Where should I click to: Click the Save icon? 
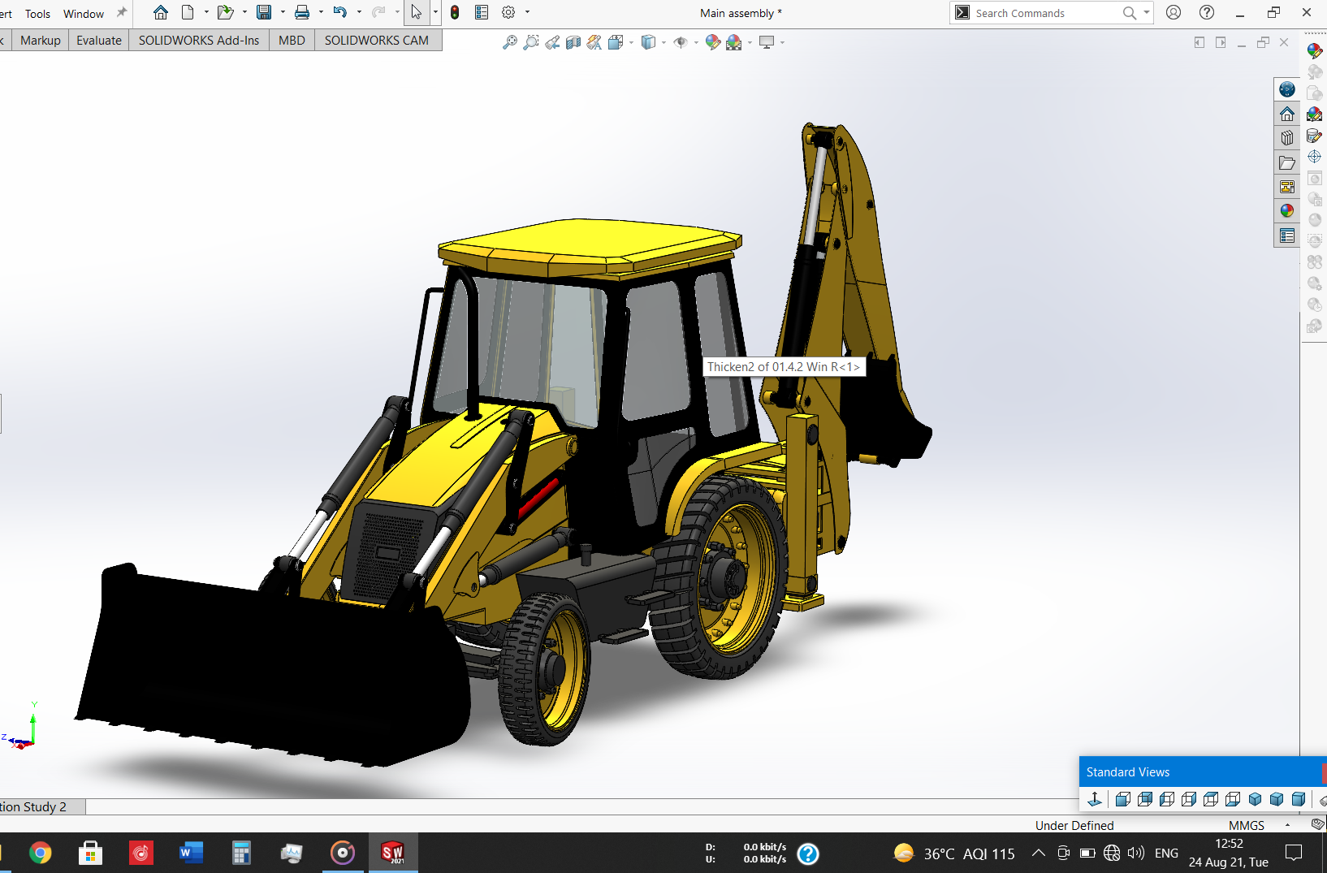tap(264, 12)
